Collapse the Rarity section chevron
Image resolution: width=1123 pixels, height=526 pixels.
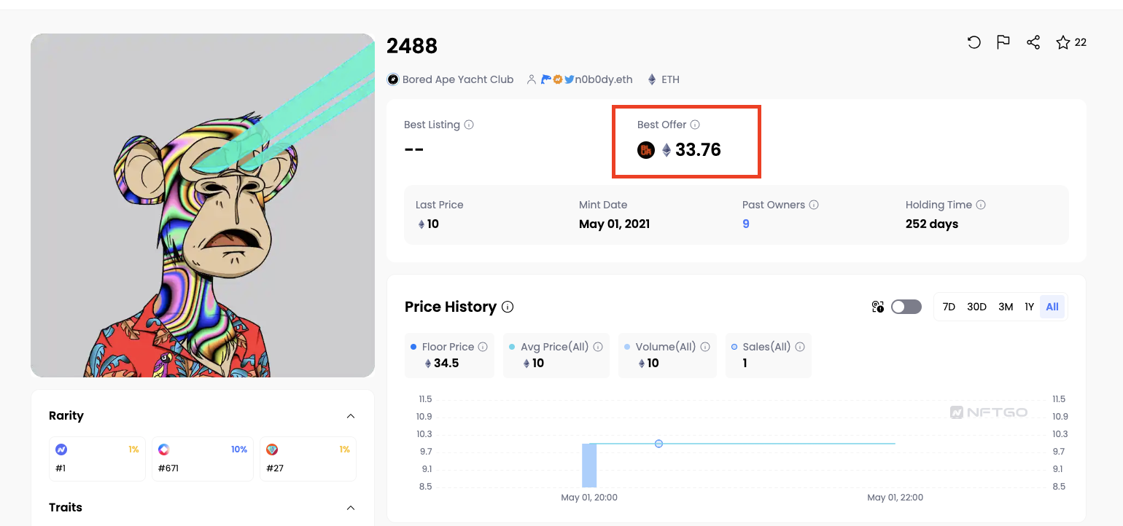click(351, 416)
